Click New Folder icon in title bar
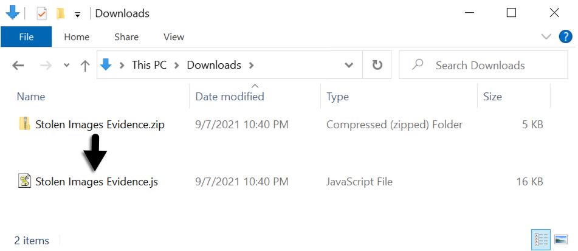Screen dimensions: 578x251 point(60,13)
